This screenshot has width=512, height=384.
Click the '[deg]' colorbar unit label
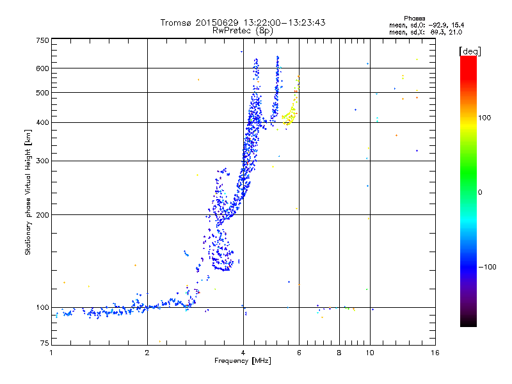click(470, 51)
